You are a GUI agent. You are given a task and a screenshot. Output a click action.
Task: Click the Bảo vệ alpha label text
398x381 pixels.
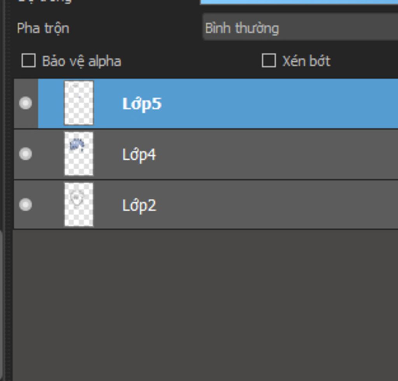click(x=82, y=61)
